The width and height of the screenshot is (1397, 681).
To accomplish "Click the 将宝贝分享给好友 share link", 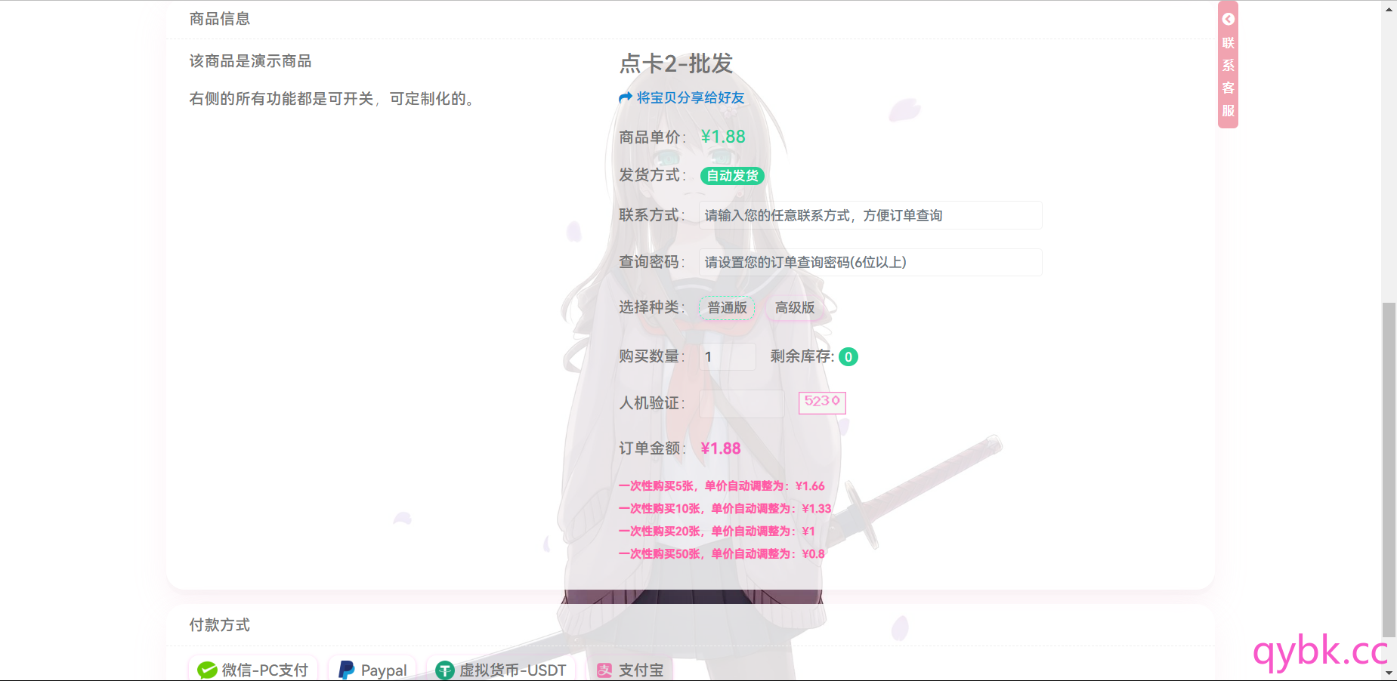I will (x=688, y=97).
